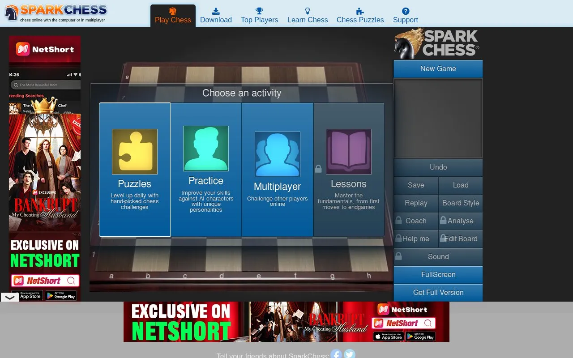
Task: Open the Support tab
Action: 406,16
